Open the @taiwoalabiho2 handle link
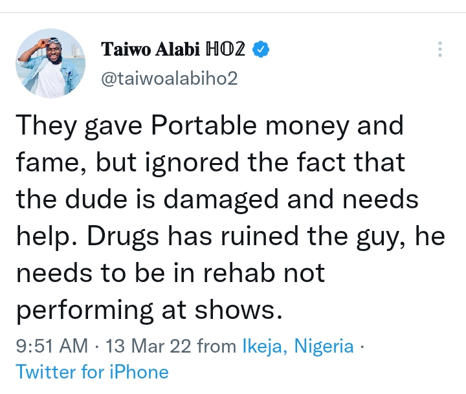This screenshot has height=394, width=466. coord(170,78)
